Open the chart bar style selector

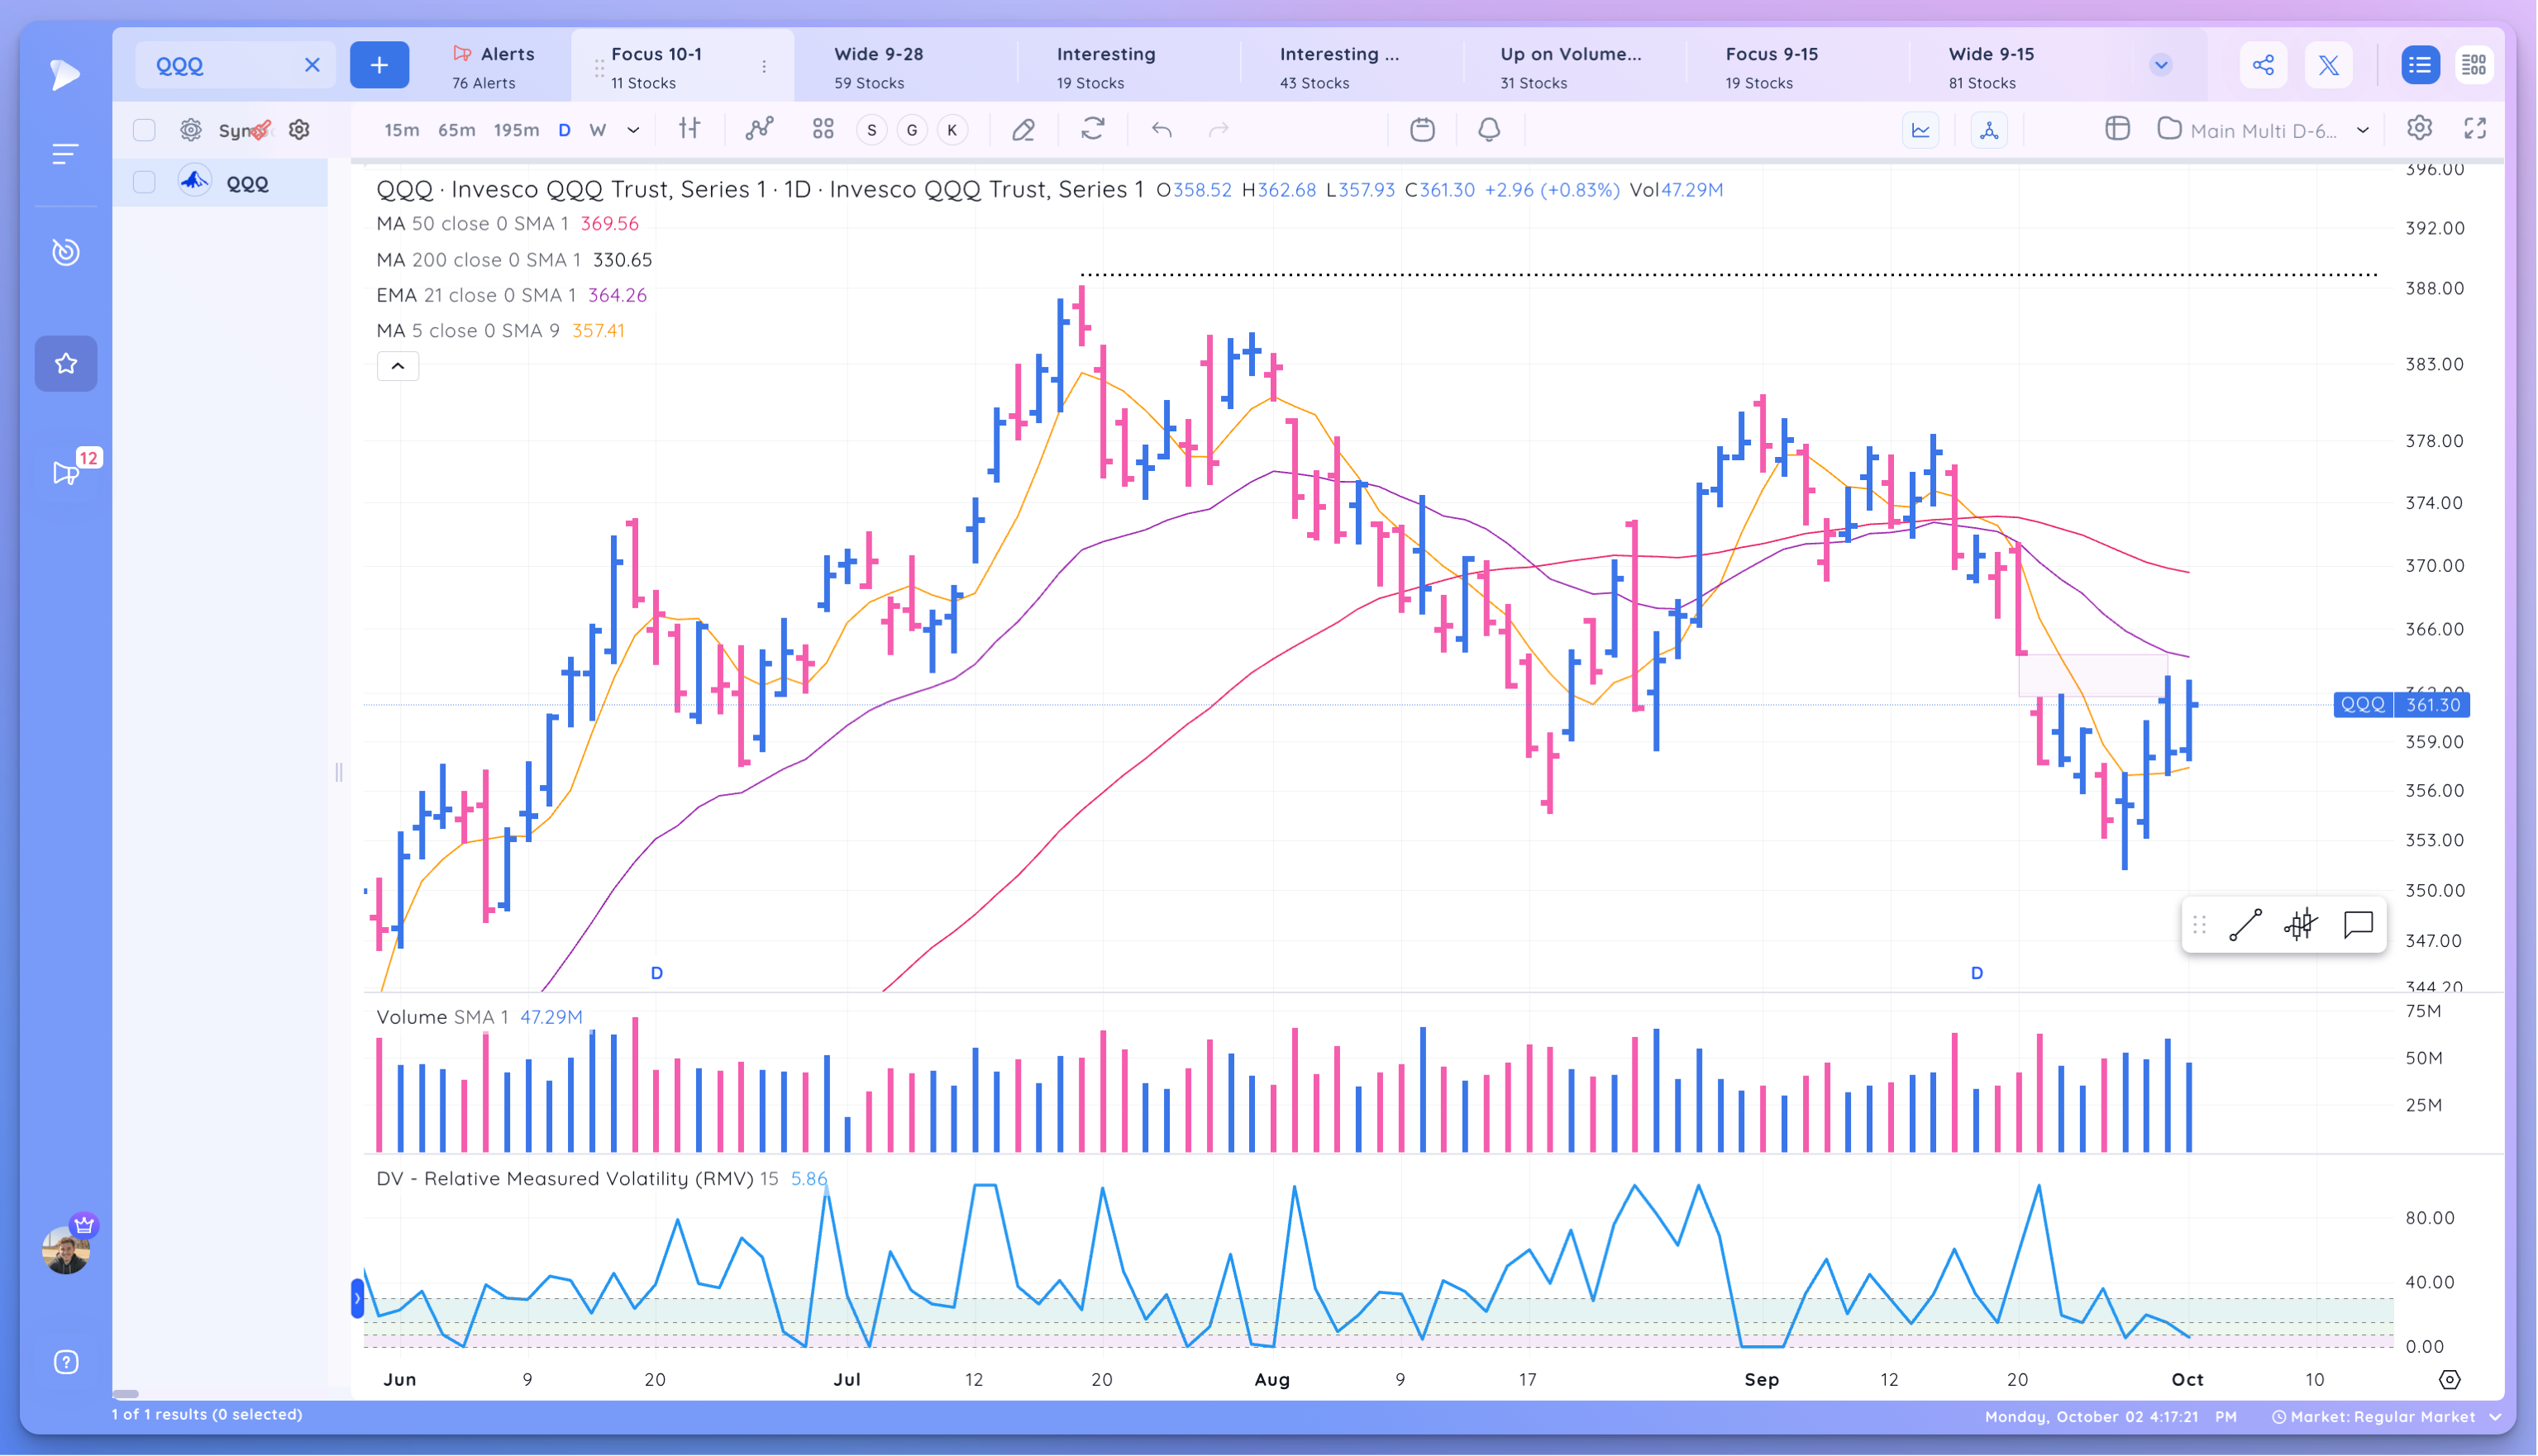click(689, 129)
